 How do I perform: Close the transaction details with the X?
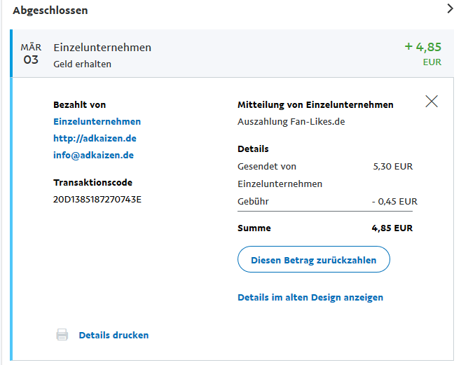click(432, 102)
